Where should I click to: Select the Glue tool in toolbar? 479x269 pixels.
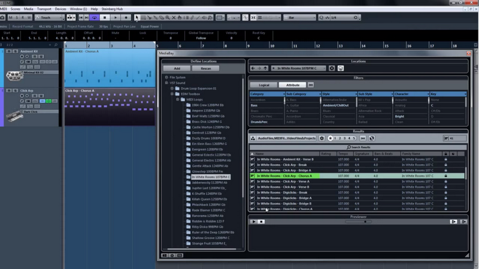tap(155, 18)
